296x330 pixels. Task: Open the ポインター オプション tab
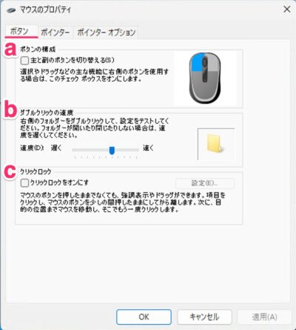pyautogui.click(x=107, y=33)
